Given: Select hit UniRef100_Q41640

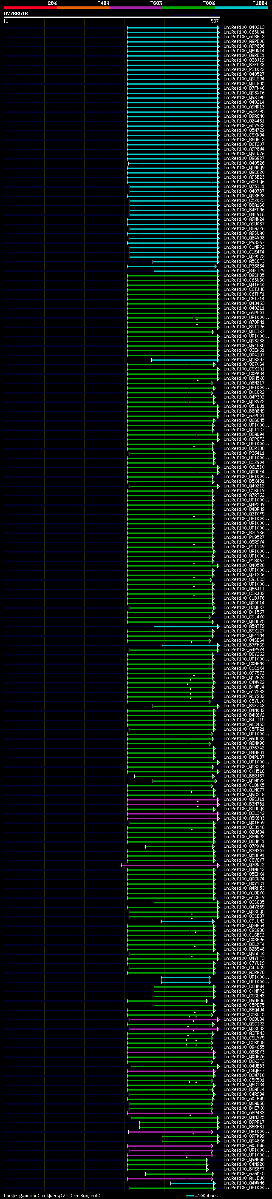Looking at the screenshot, I should pyautogui.click(x=244, y=285).
